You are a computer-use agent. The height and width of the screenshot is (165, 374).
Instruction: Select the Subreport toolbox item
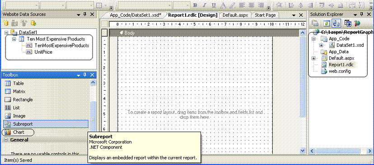[x=45, y=124]
